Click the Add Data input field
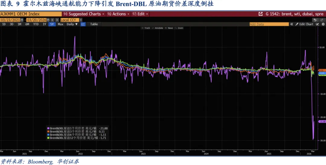The height and width of the screenshot is (165, 326). click(269, 24)
